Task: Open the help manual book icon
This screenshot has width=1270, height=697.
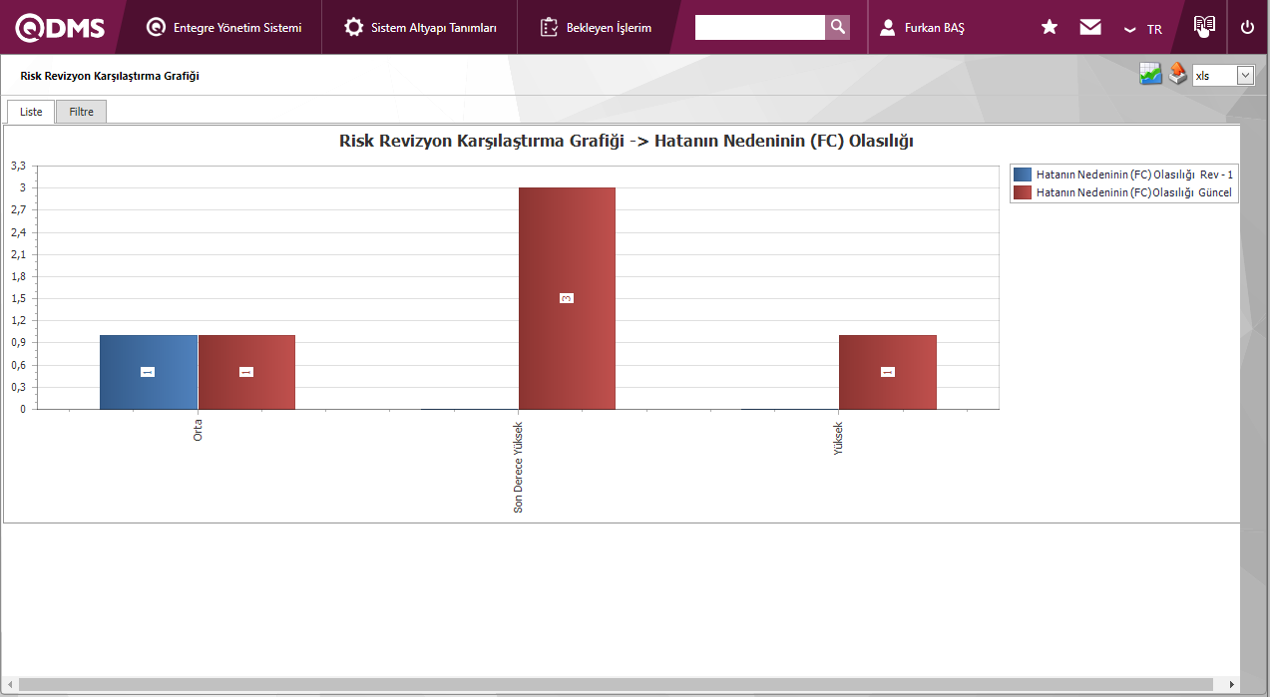Action: [1204, 26]
